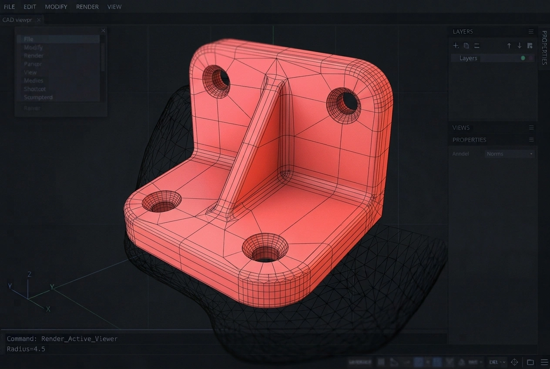Viewport: 550px width, 369px height.
Task: Move layer up with the up arrow
Action: coord(509,46)
